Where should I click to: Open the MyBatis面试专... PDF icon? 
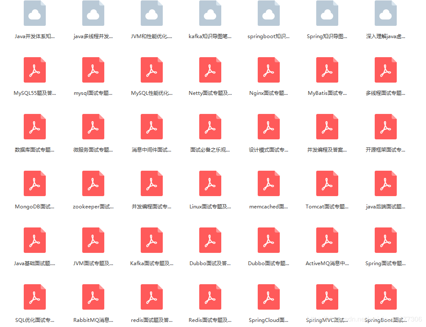click(327, 70)
